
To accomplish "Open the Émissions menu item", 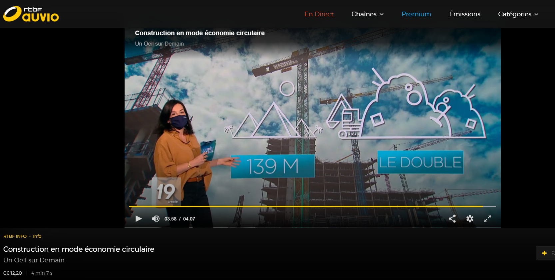I will (x=464, y=14).
